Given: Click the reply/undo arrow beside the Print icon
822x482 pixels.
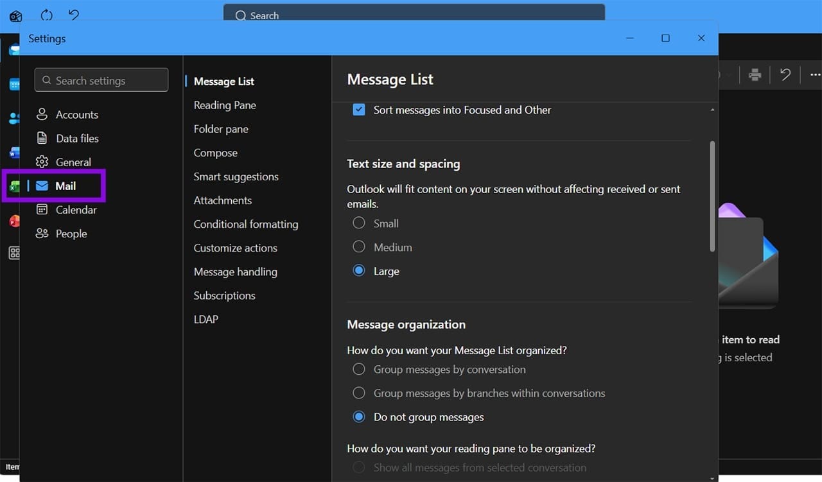Looking at the screenshot, I should tap(785, 75).
